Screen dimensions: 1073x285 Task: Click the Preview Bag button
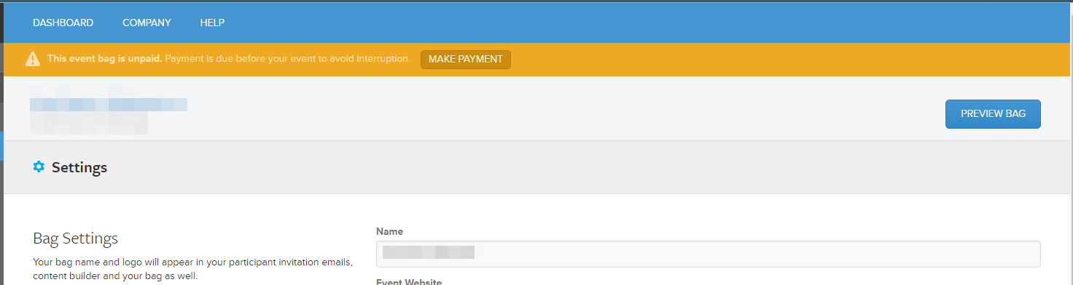993,114
